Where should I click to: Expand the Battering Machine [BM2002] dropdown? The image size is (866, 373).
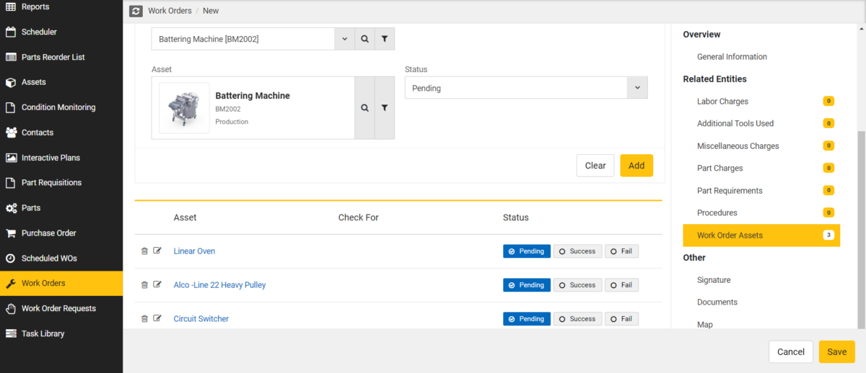coord(344,39)
